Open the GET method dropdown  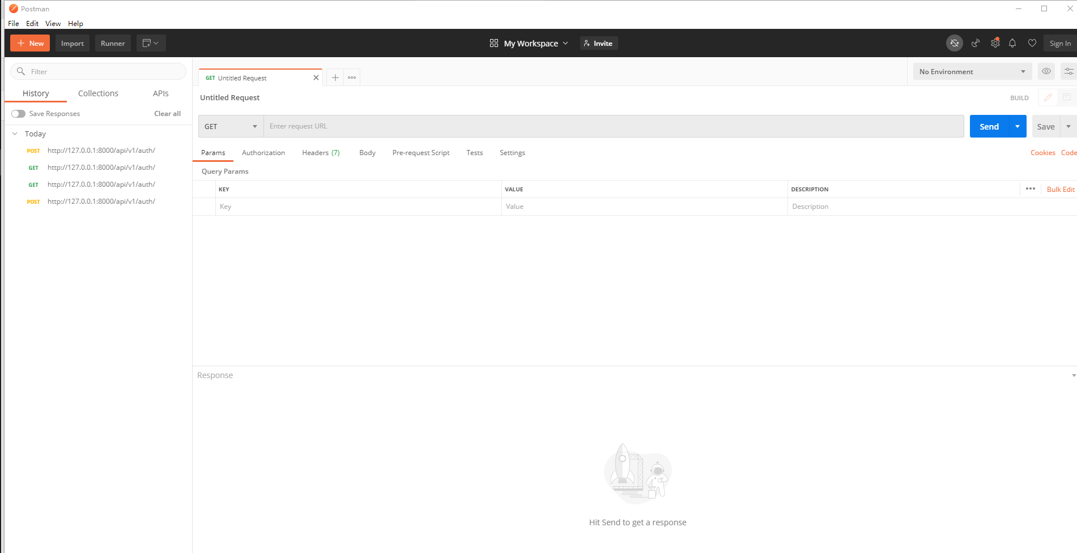(x=231, y=126)
